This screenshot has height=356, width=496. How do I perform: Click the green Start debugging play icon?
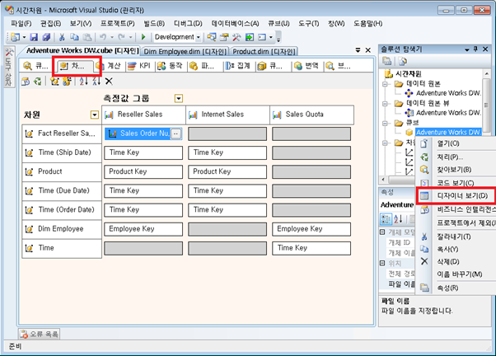pos(143,37)
